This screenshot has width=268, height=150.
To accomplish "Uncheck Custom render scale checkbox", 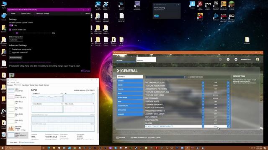I will point(10,30).
